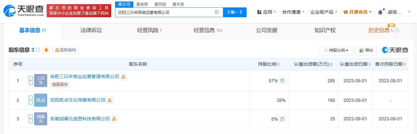Open 合肥三只羊商业运营管理有限公司 link
The height and width of the screenshot is (134, 417).
point(85,77)
